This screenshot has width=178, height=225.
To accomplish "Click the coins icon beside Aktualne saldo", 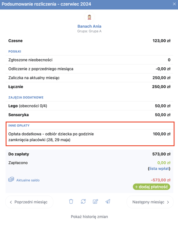I will 11,180.
